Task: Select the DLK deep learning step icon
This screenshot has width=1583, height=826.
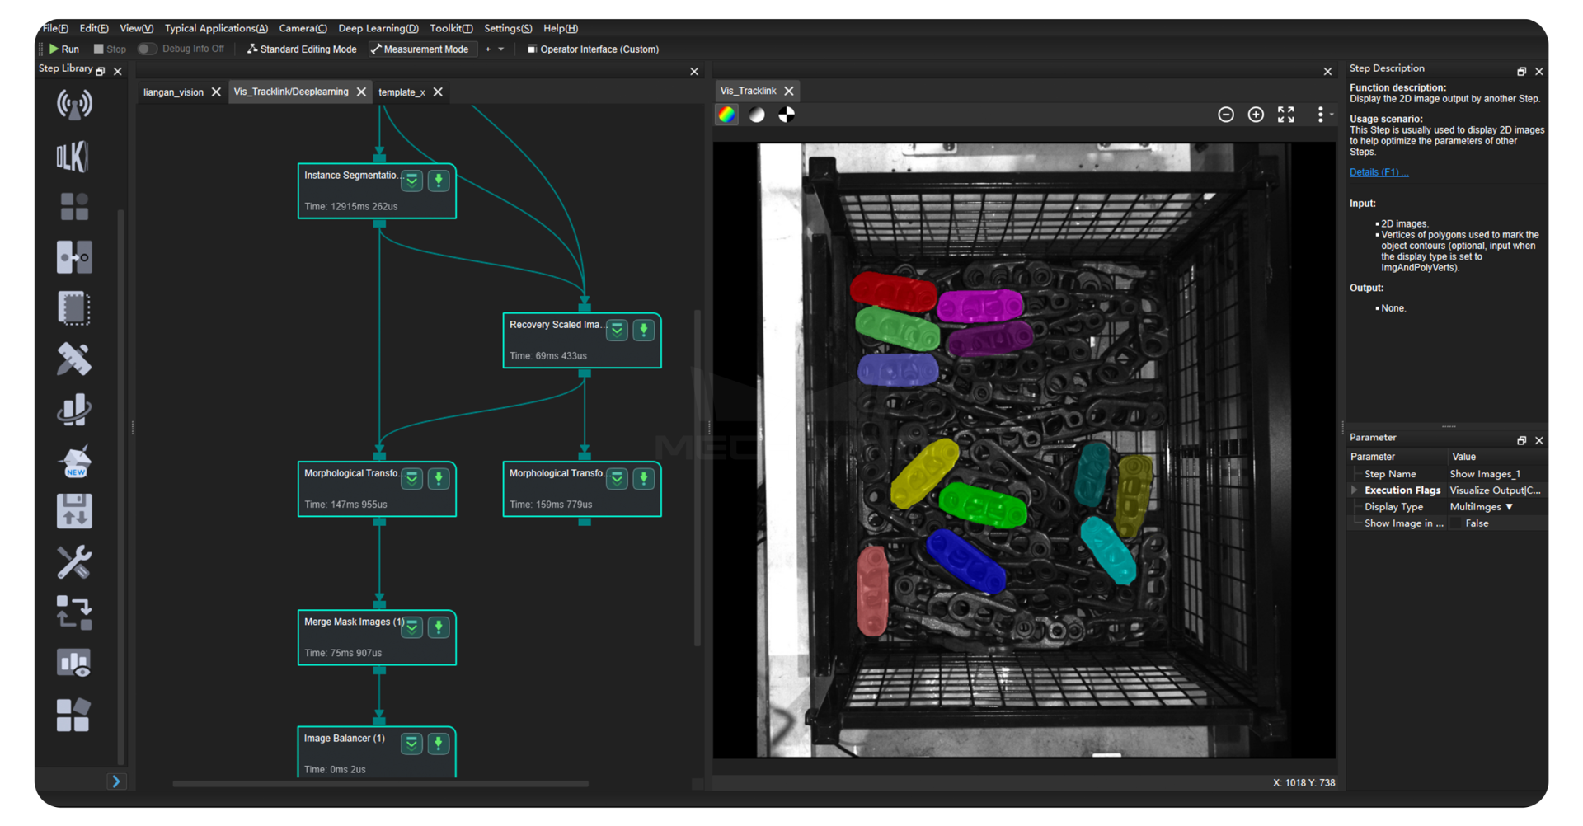Action: [73, 157]
